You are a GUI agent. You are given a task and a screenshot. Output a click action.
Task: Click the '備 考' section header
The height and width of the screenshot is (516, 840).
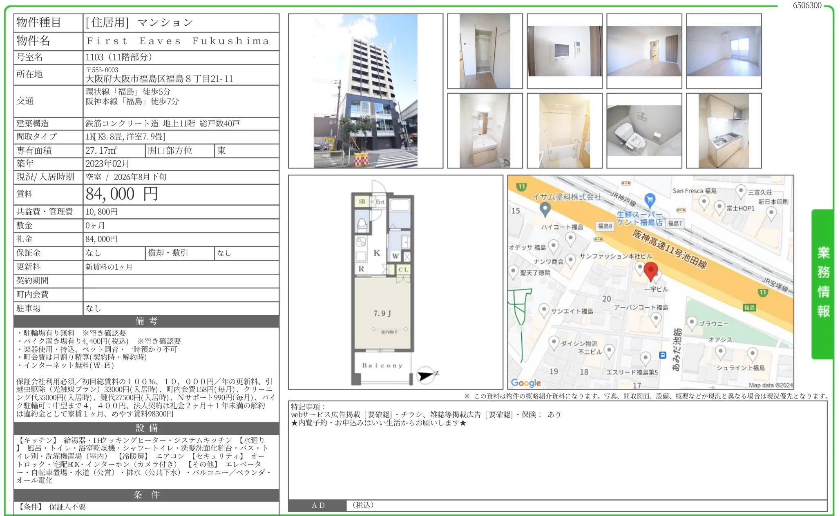(x=146, y=321)
